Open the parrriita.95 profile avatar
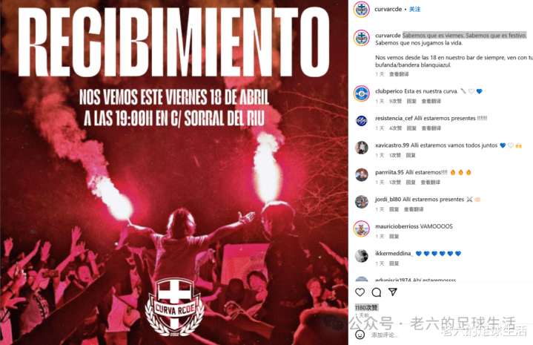The image size is (533, 345). [361, 175]
